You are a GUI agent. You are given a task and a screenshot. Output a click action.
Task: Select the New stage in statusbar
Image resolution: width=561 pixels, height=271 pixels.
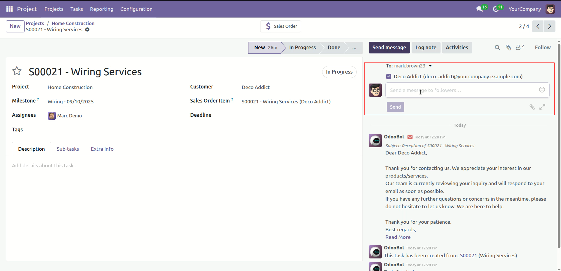click(x=265, y=48)
